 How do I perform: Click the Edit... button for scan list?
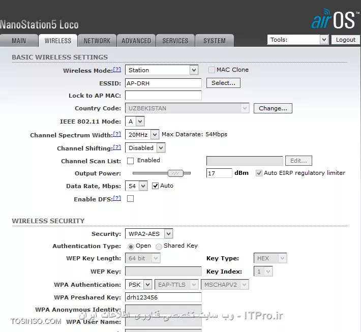click(x=298, y=161)
